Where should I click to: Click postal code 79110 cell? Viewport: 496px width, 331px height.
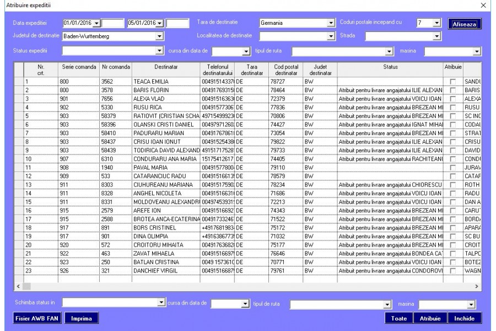point(286,168)
